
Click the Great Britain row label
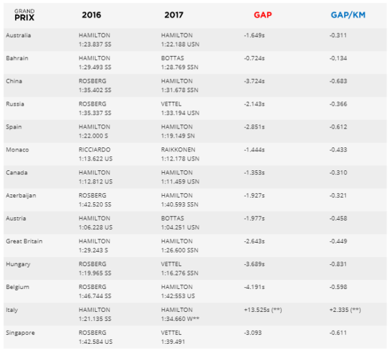pos(24,241)
